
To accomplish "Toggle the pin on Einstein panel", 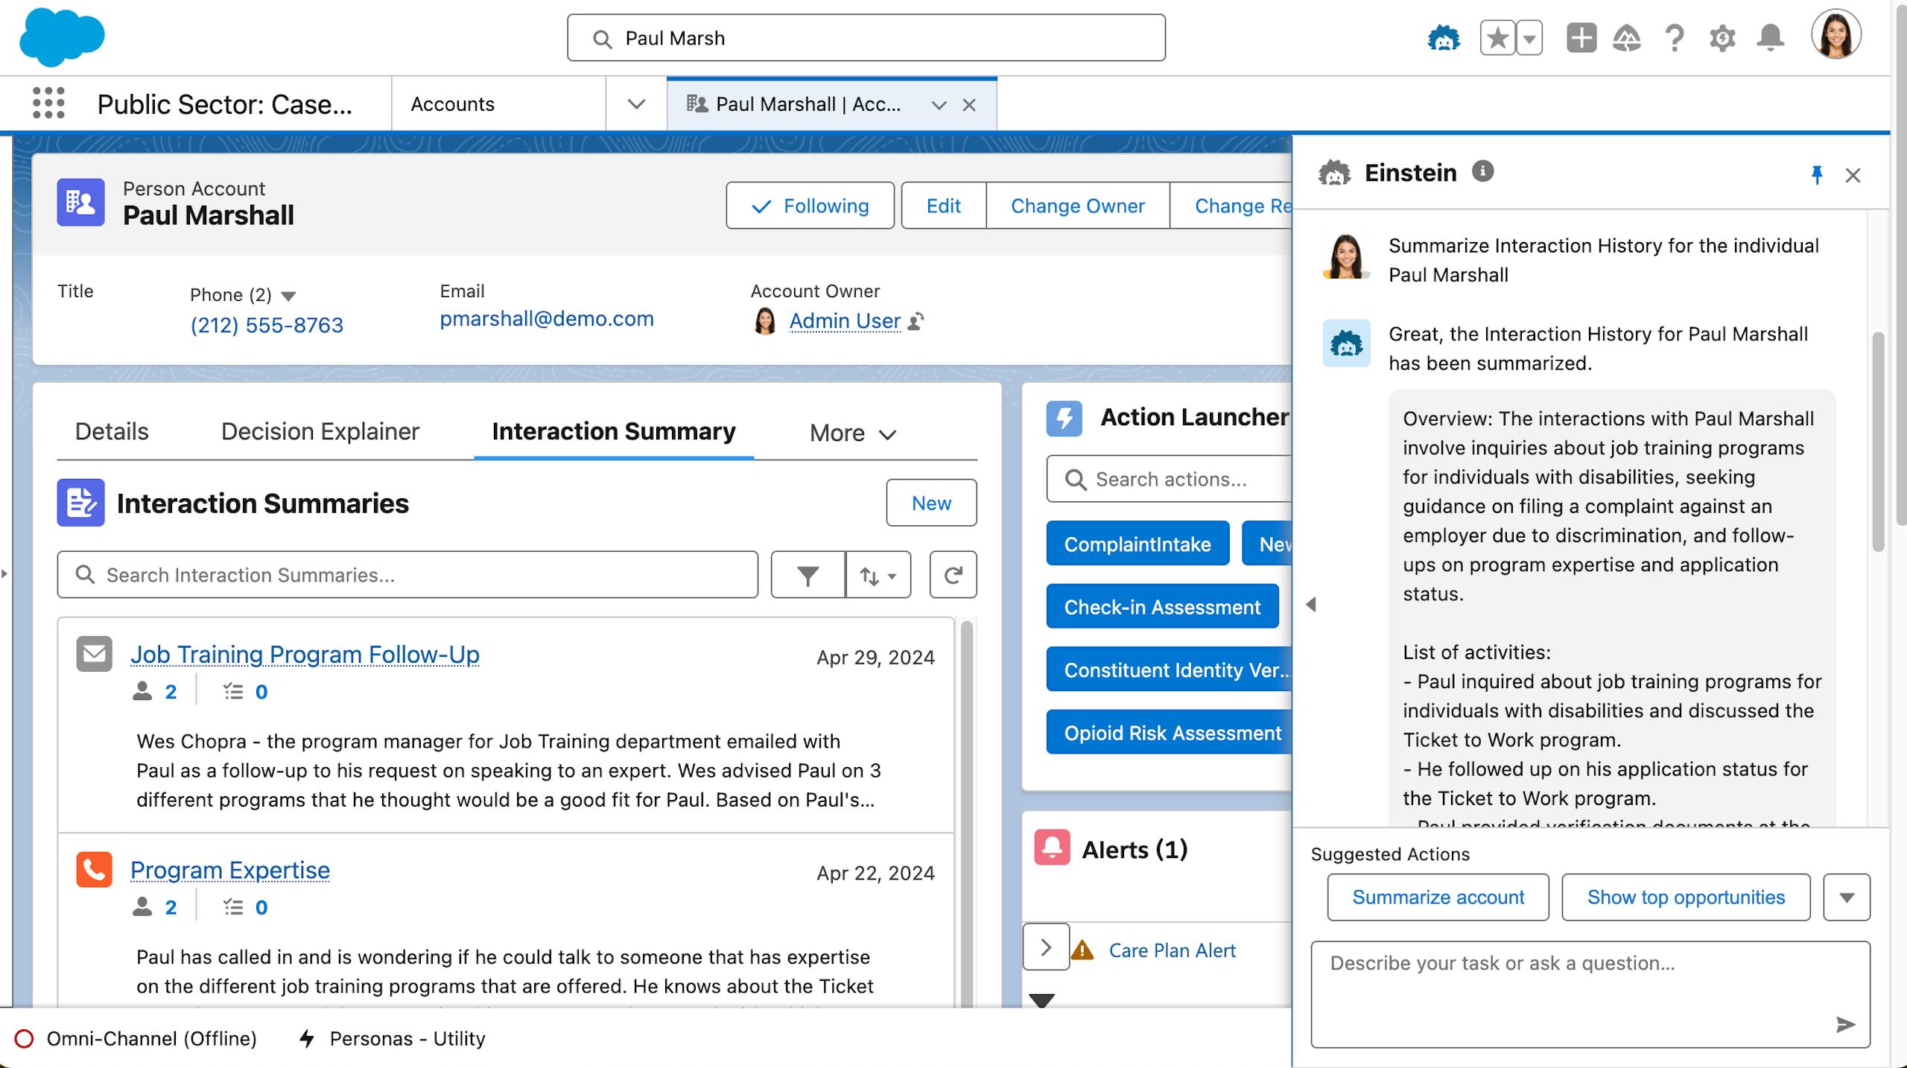I will [x=1816, y=175].
